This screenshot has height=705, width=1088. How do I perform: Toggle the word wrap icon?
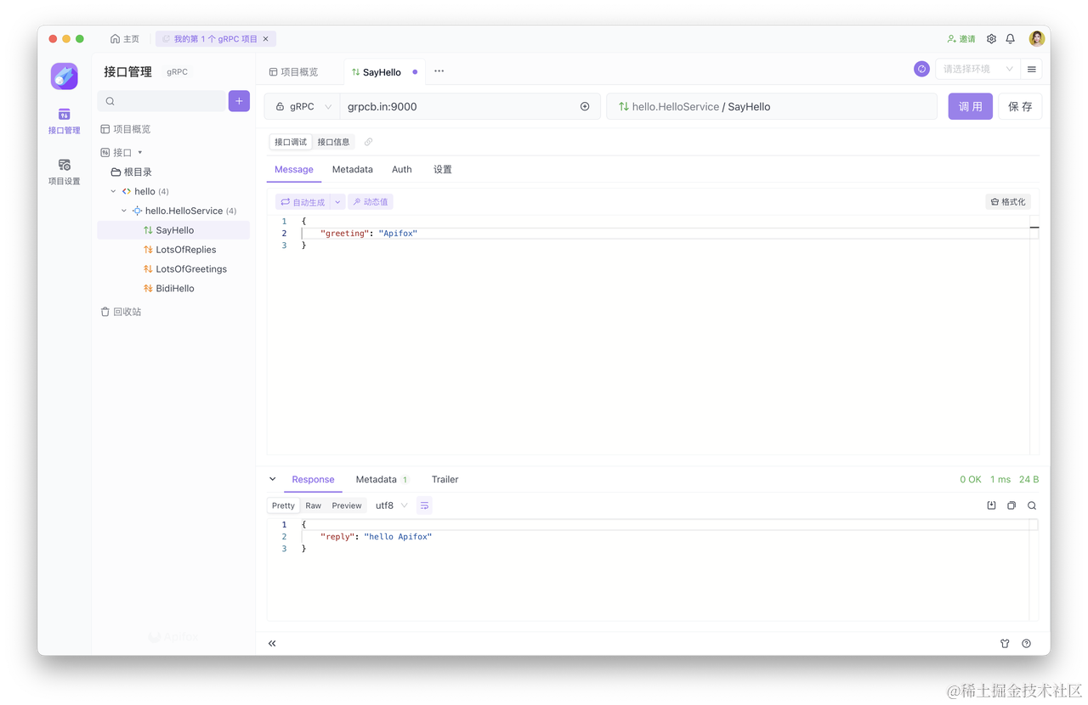point(424,505)
